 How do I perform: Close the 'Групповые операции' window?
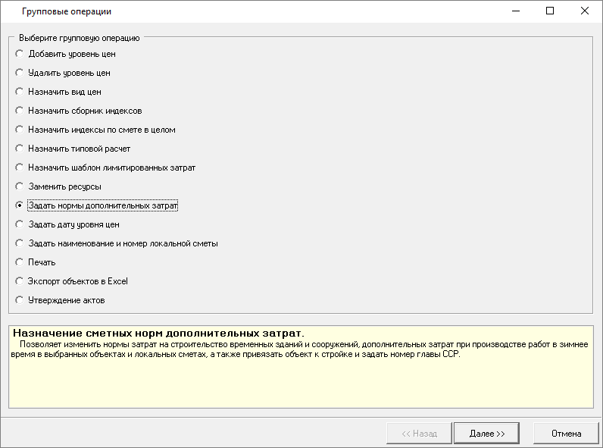coord(584,11)
